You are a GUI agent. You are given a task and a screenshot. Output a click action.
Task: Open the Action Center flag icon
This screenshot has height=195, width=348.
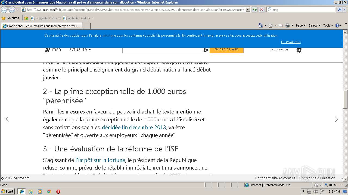pos(322,191)
